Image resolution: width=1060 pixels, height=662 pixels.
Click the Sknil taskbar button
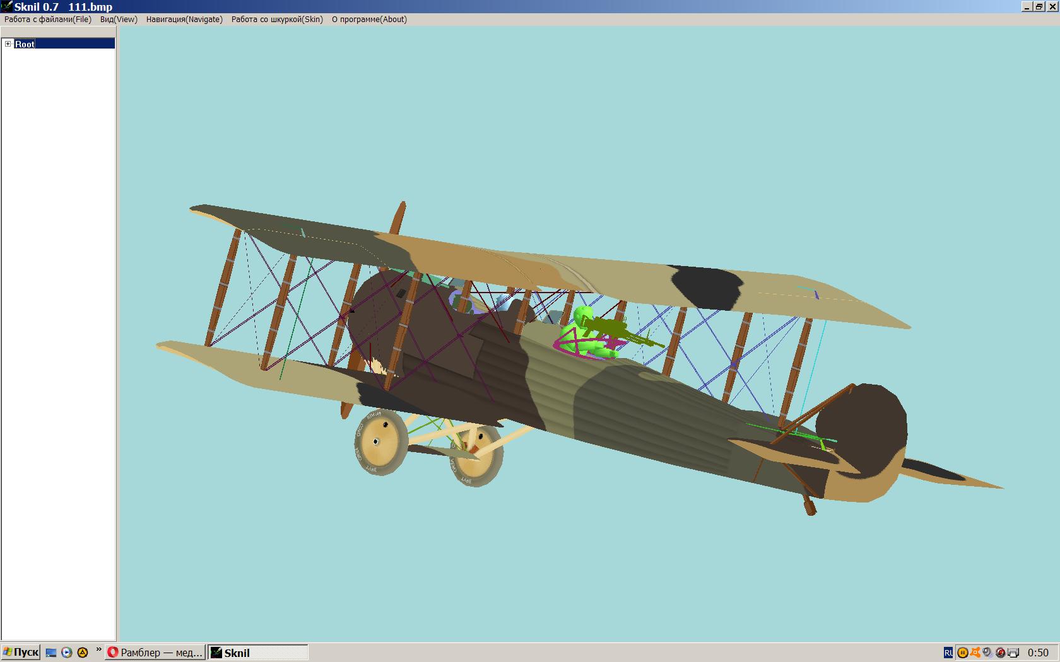coord(258,653)
